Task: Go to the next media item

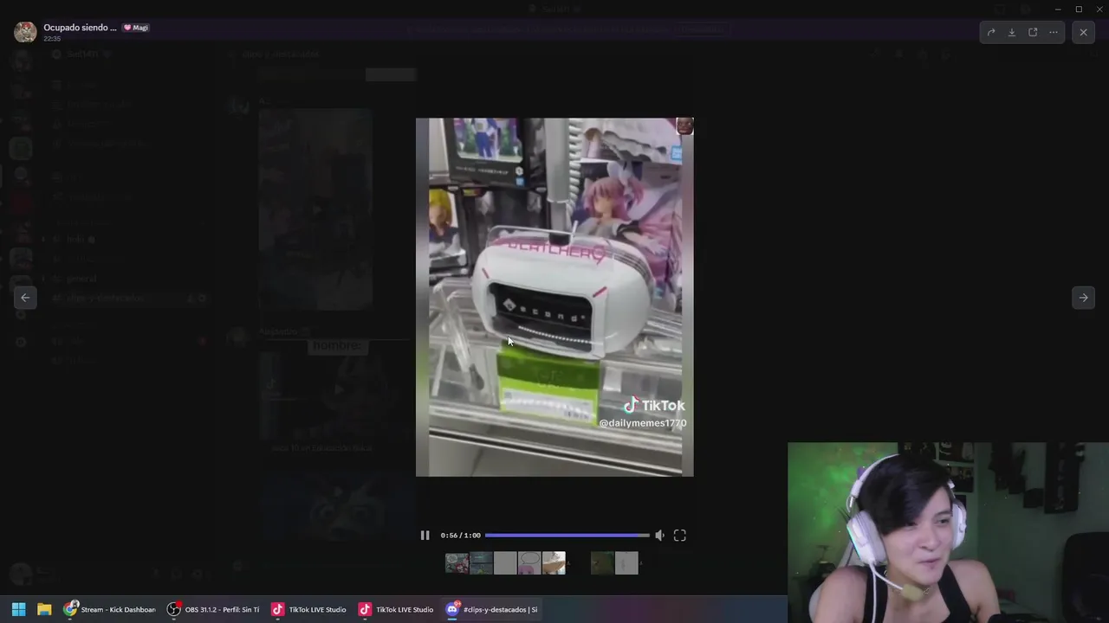Action: click(x=1083, y=298)
